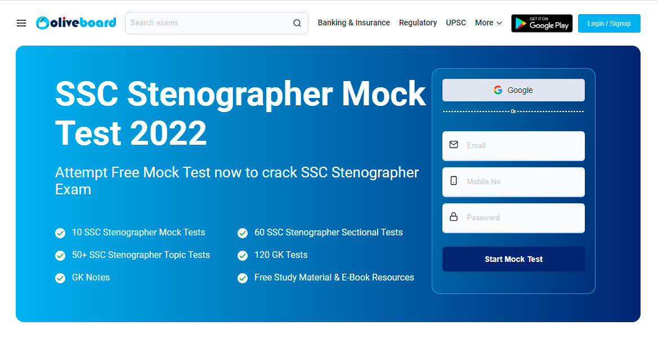Click Free Study Material & E-Book Resources text
Image resolution: width=658 pixels, height=343 pixels.
point(334,278)
